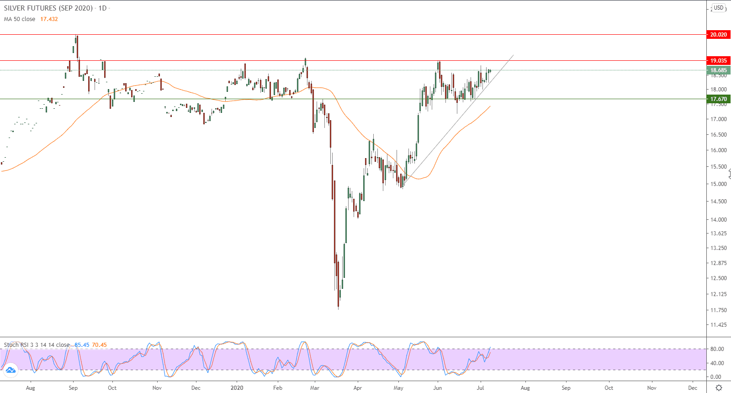This screenshot has height=393, width=731.
Task: Click 18.000 on the price axis
Action: point(718,90)
